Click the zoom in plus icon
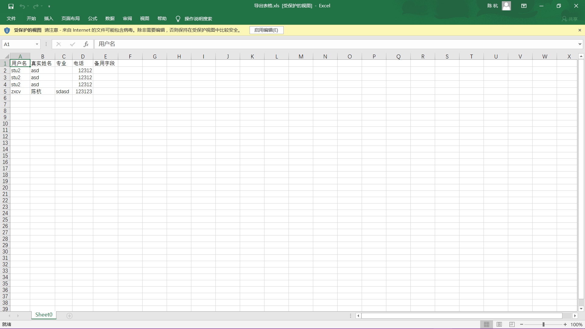The height and width of the screenshot is (329, 585). point(565,324)
